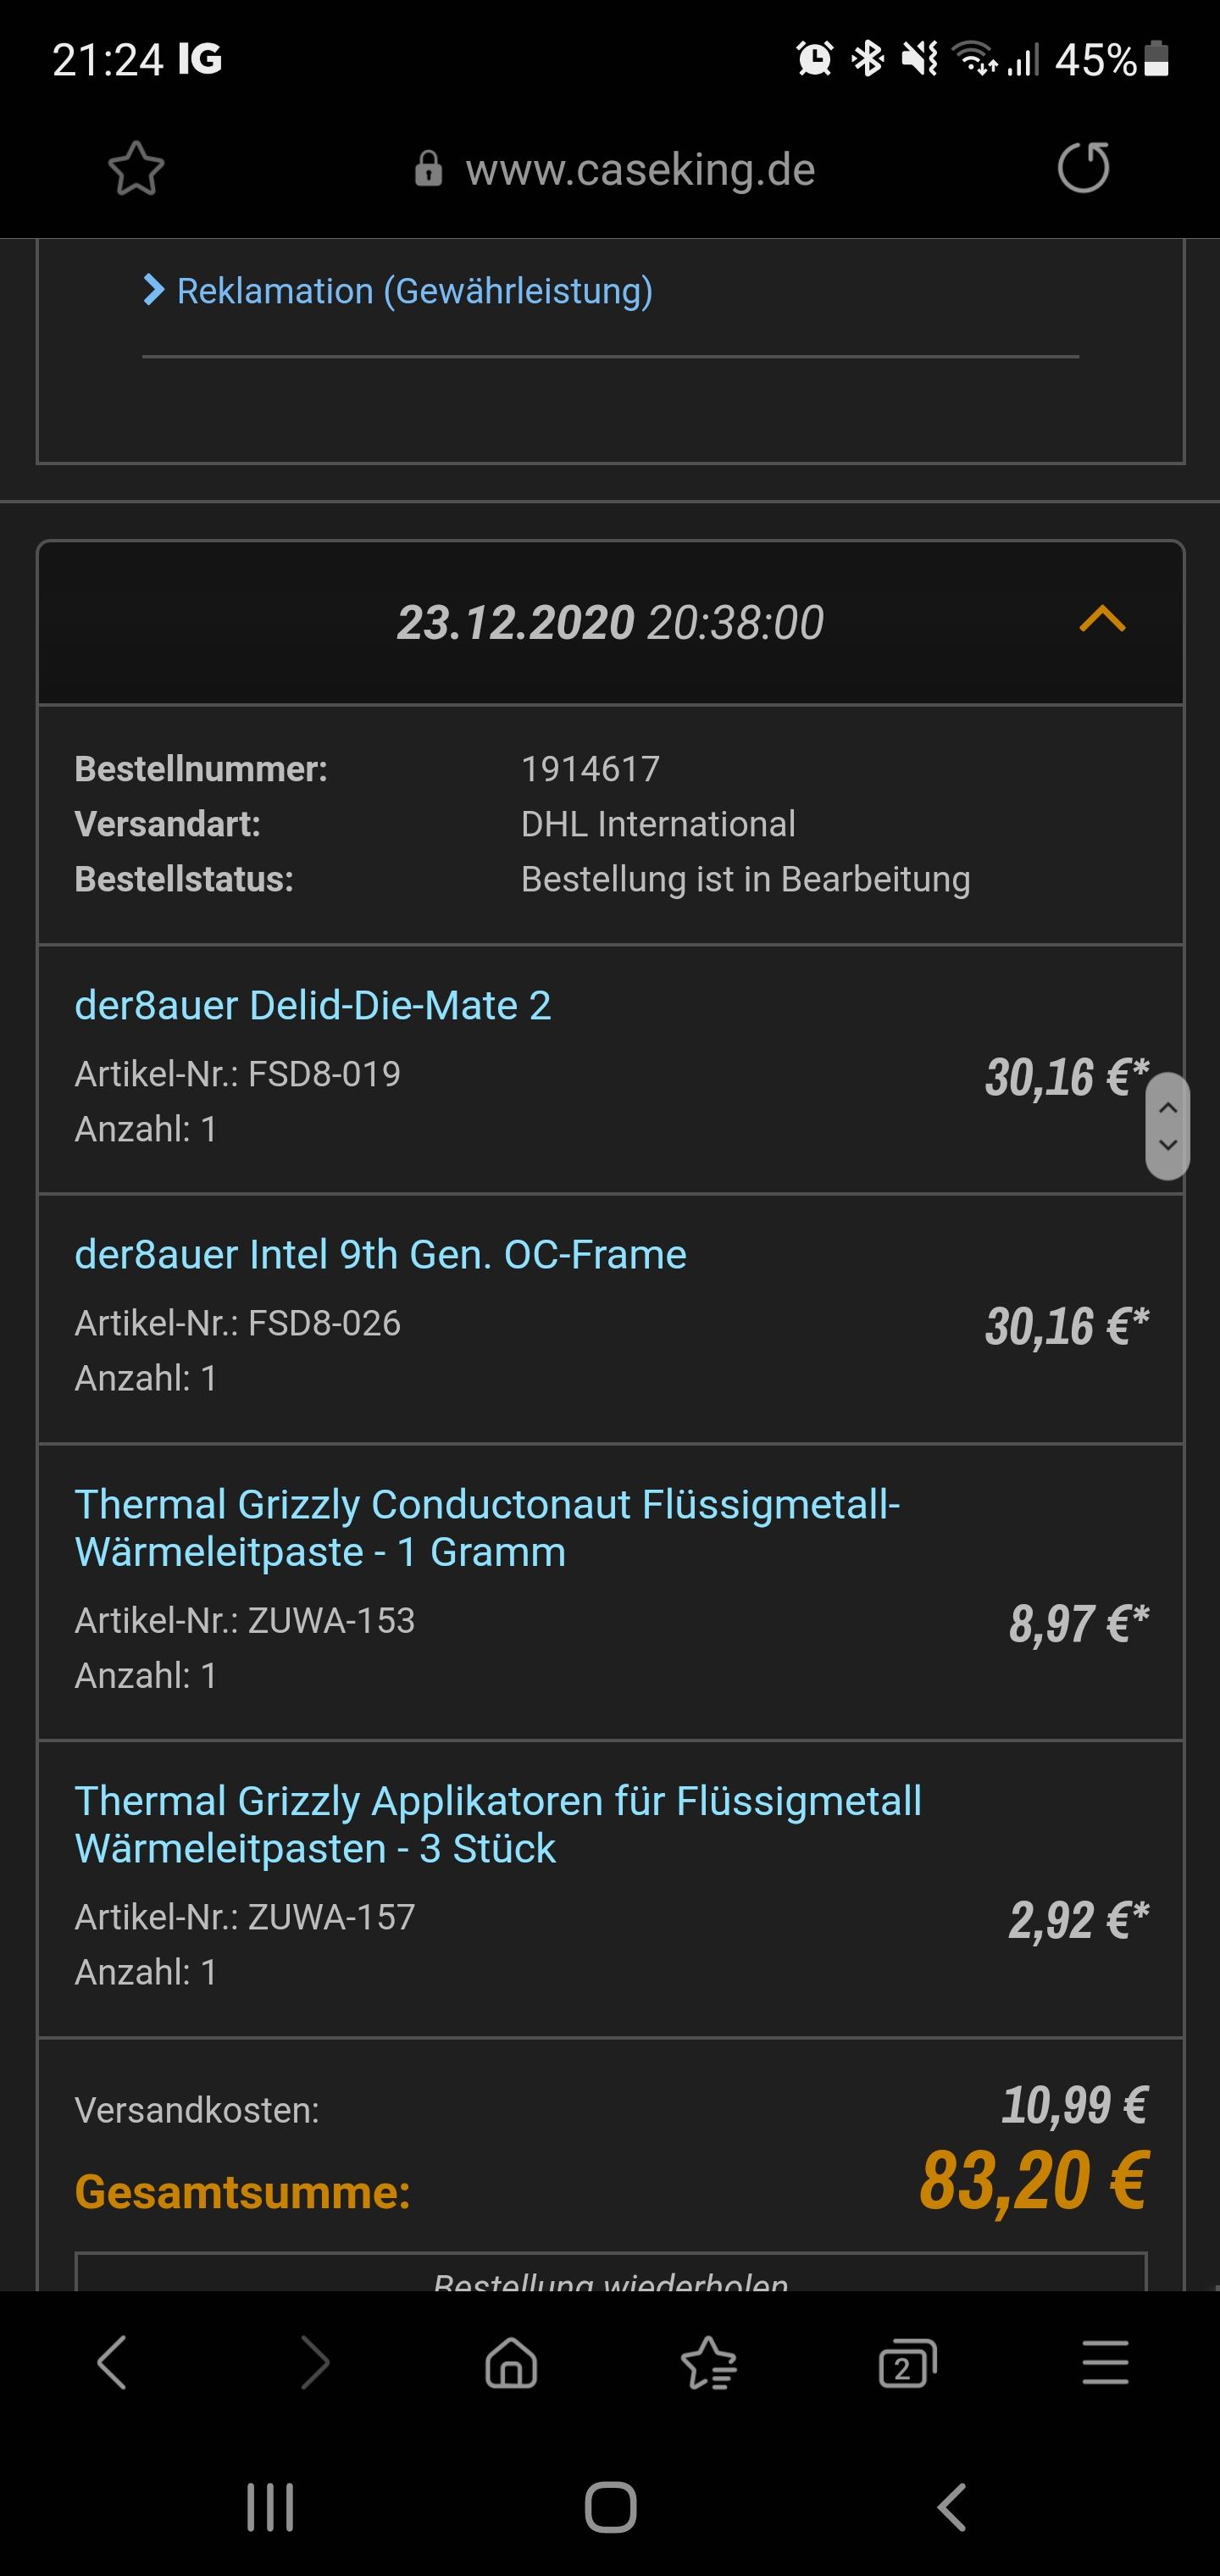This screenshot has height=2576, width=1220.
Task: Tap the browser forward arrow
Action: coord(315,2363)
